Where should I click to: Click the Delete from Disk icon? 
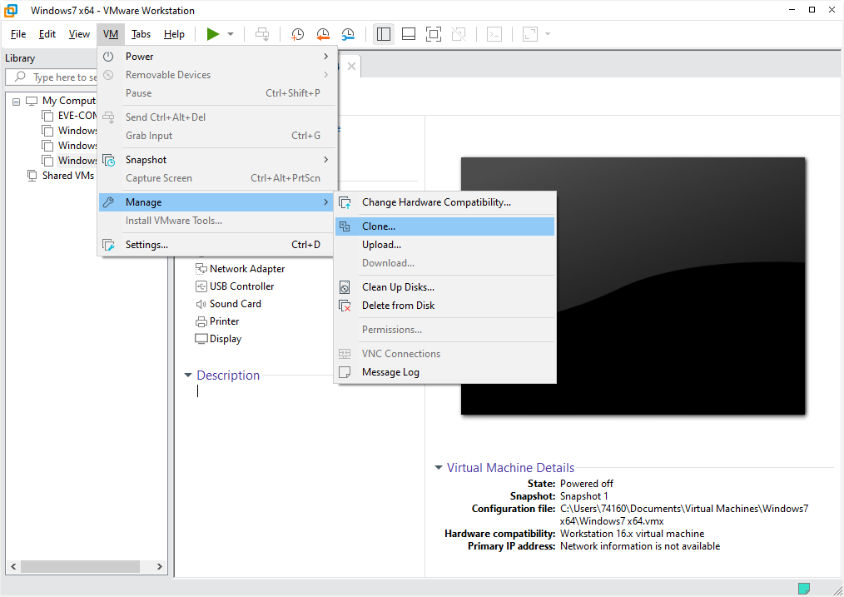point(345,306)
